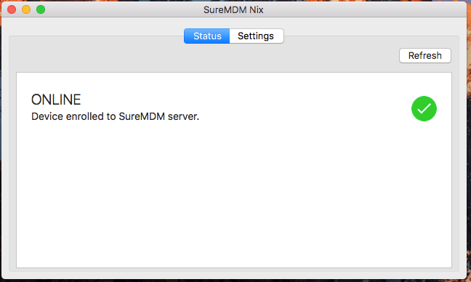Hit the Refresh button at top right
Image resolution: width=471 pixels, height=282 pixels.
425,55
